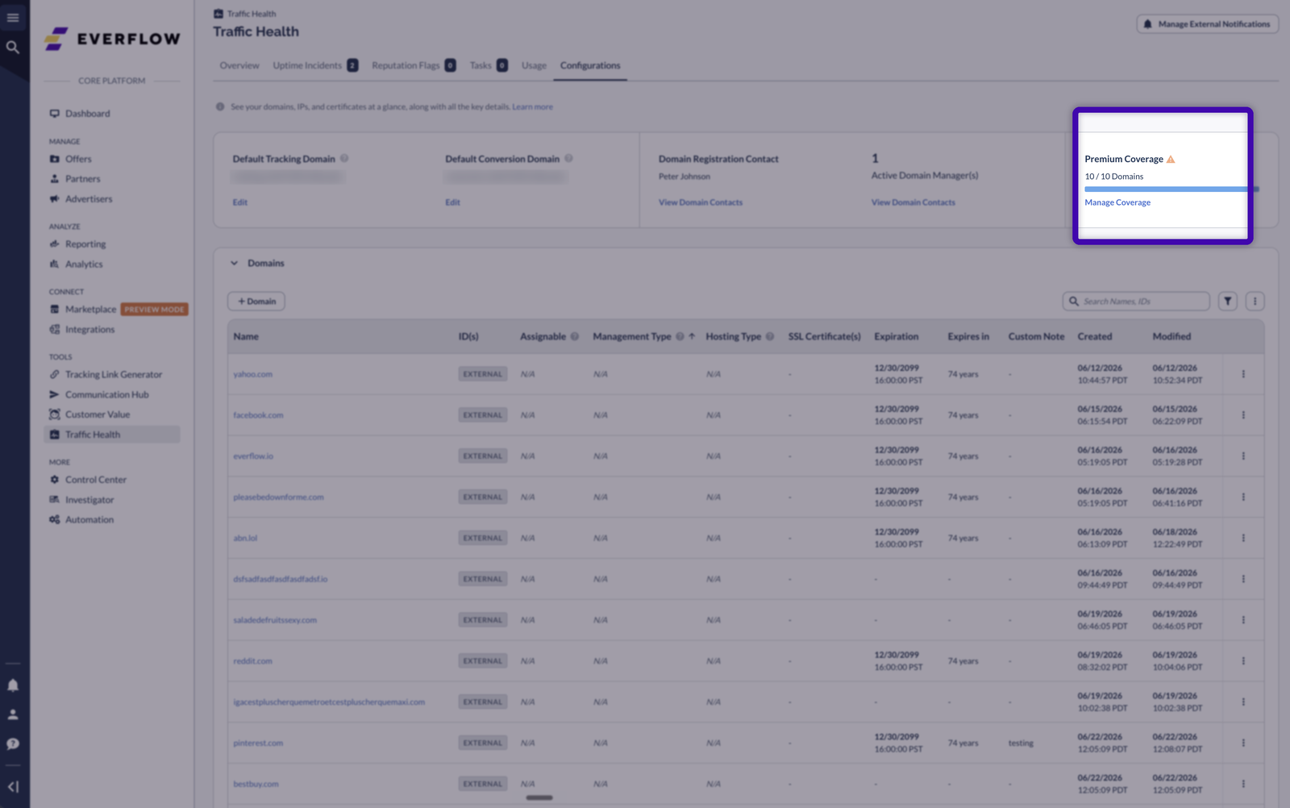This screenshot has width=1290, height=808.
Task: Click the Everflow logo
Action: [x=112, y=38]
